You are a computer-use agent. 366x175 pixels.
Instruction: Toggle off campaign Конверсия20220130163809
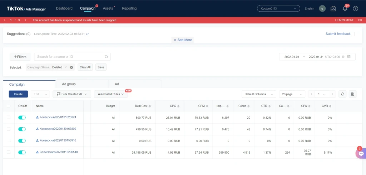(22, 129)
